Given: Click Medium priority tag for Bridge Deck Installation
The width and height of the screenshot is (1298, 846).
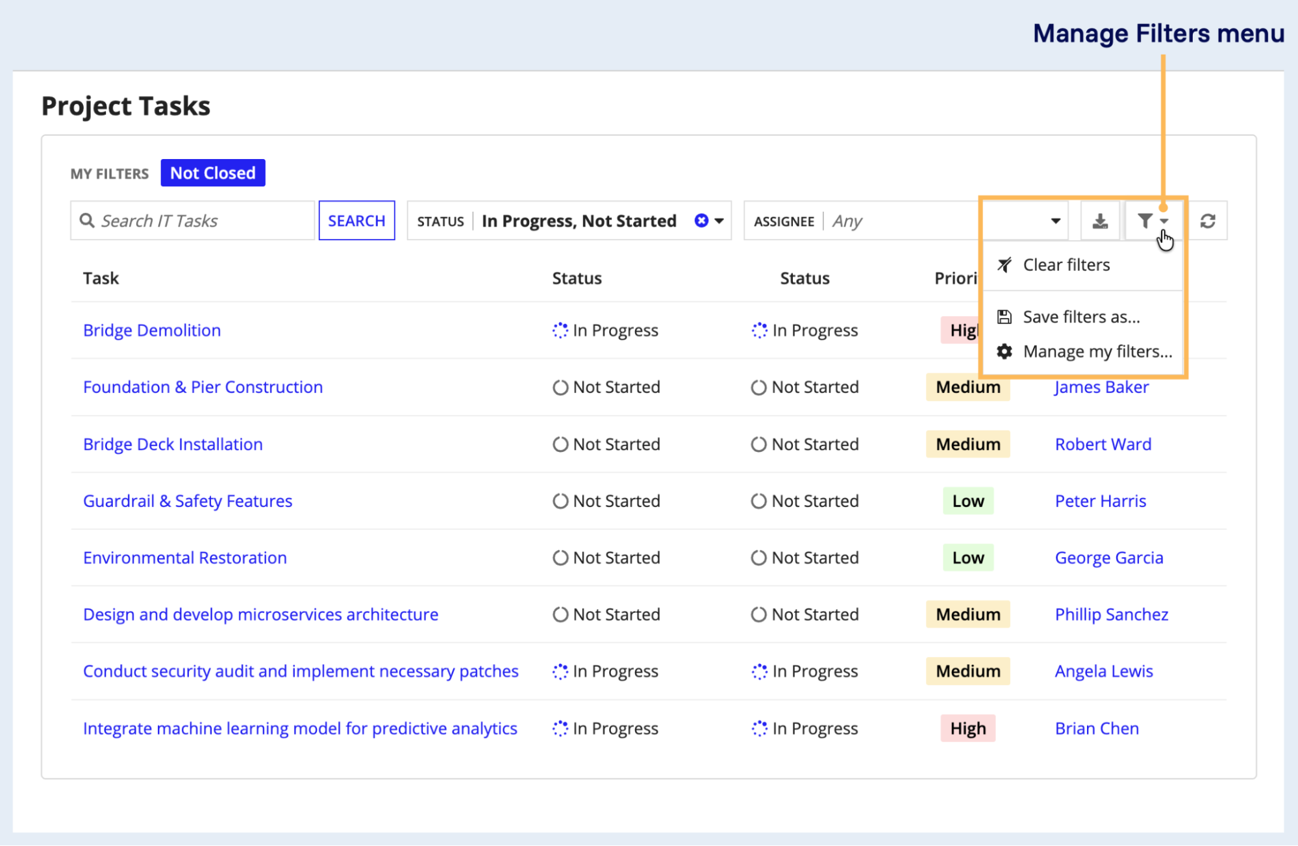Looking at the screenshot, I should pyautogui.click(x=967, y=444).
